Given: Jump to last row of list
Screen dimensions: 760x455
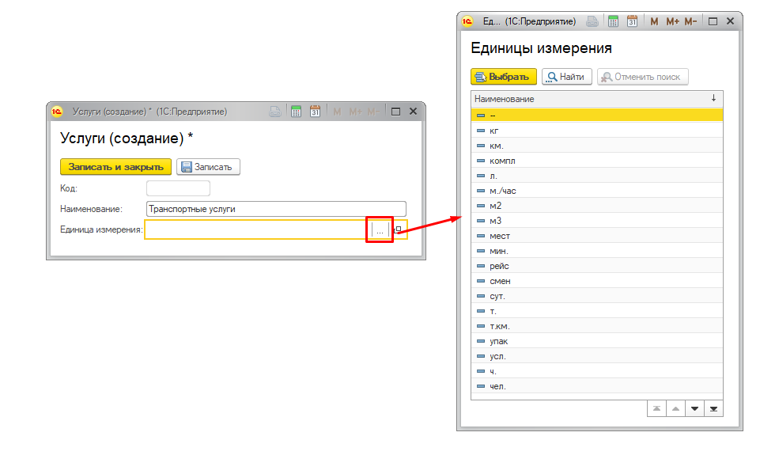Looking at the screenshot, I should point(713,408).
